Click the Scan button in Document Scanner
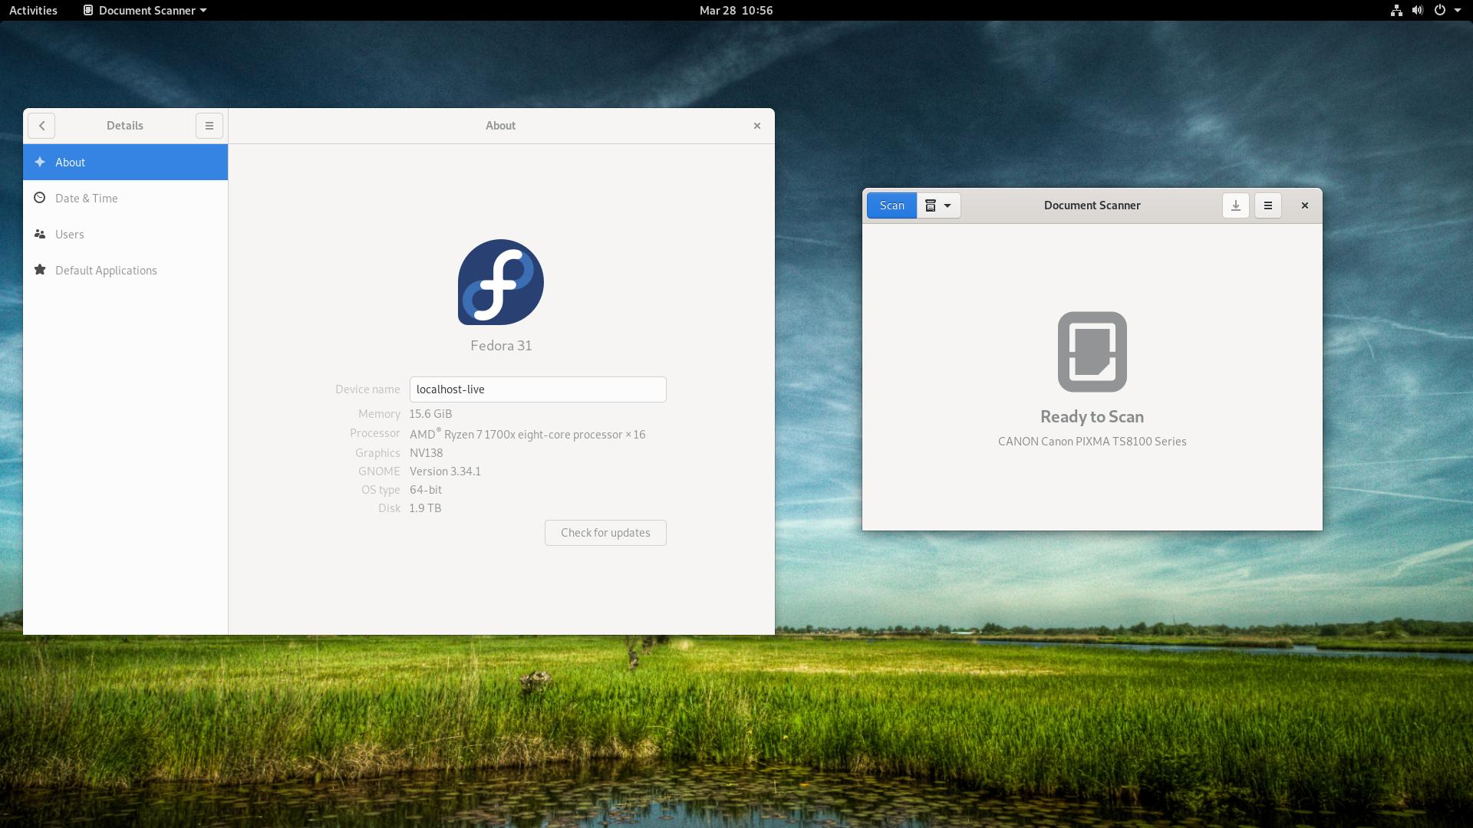 point(891,205)
